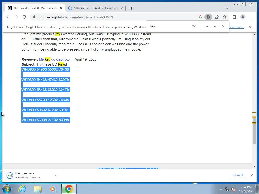Image resolution: width=259 pixels, height=194 pixels.
Task: Bookmark this page with the star
Action: (x=225, y=17)
